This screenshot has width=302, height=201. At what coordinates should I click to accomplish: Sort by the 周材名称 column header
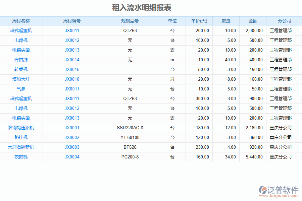tap(21, 21)
